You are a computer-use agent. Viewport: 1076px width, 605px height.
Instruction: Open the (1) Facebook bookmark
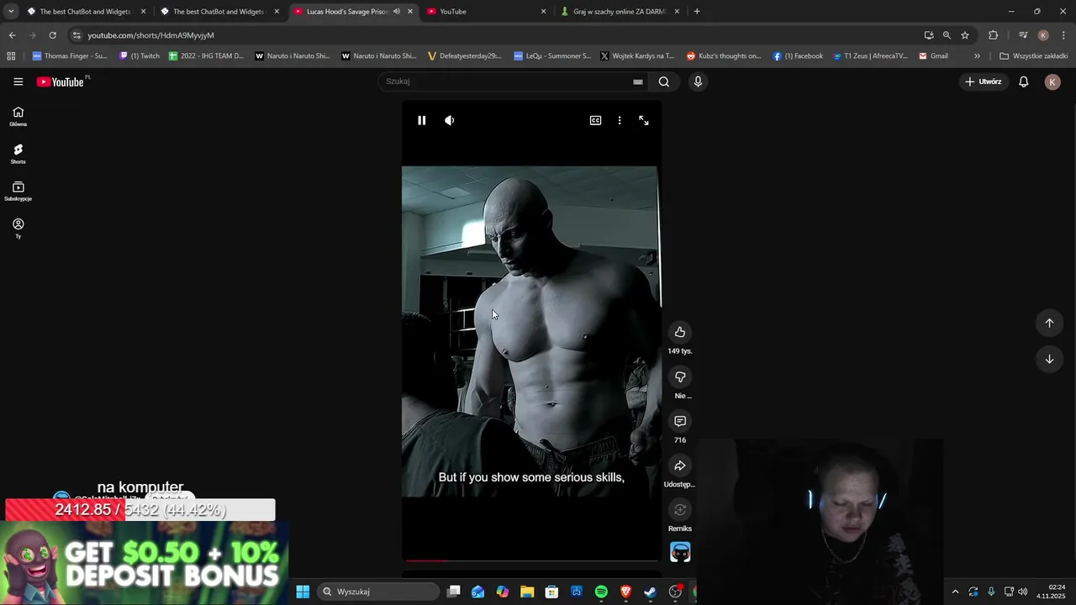tap(799, 56)
